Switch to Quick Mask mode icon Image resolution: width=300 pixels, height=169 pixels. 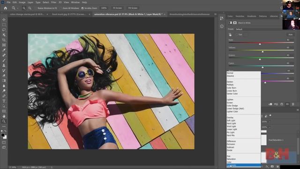click(x=4, y=143)
